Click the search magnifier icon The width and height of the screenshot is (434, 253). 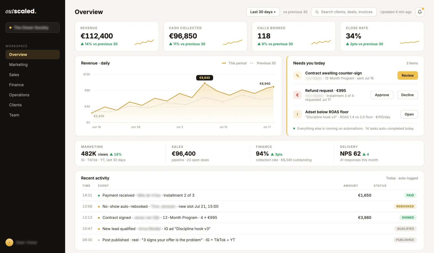(317, 12)
